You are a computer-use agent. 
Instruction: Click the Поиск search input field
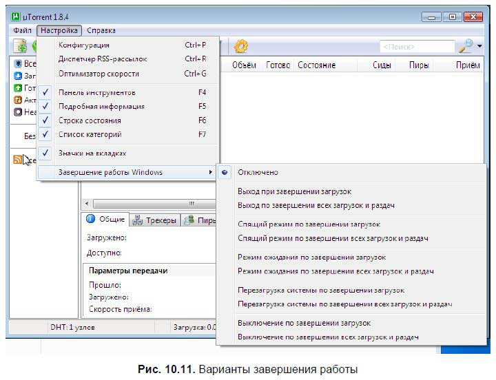coord(416,47)
